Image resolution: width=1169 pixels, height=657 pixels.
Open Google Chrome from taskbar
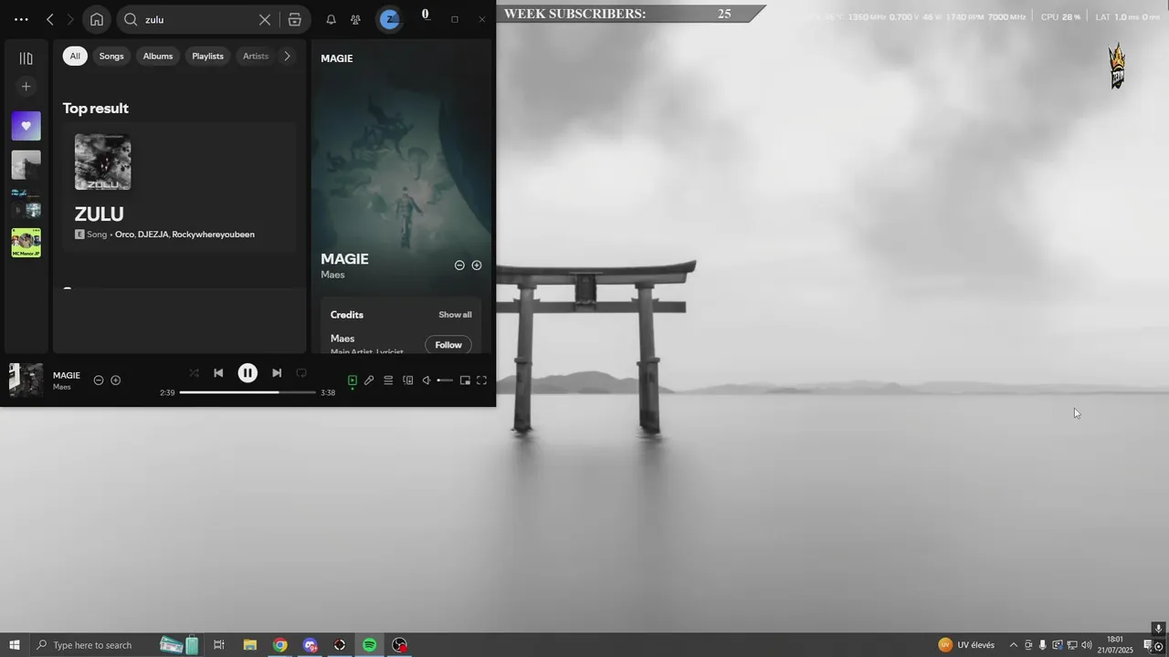tap(279, 645)
